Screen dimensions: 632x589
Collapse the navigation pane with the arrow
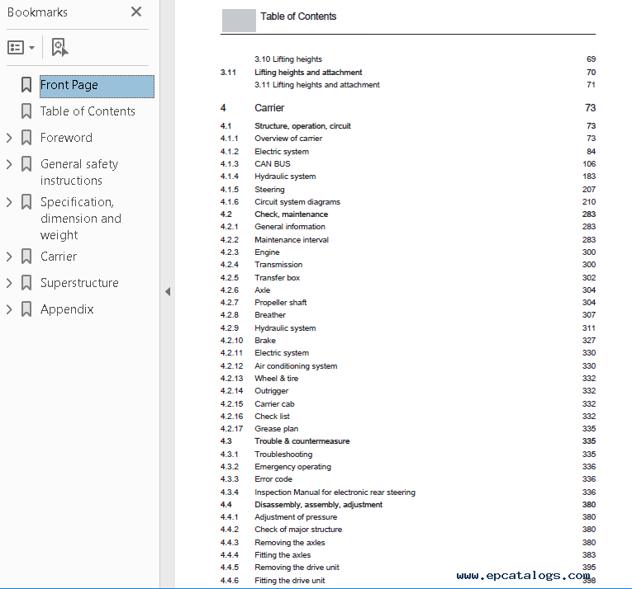(x=168, y=291)
